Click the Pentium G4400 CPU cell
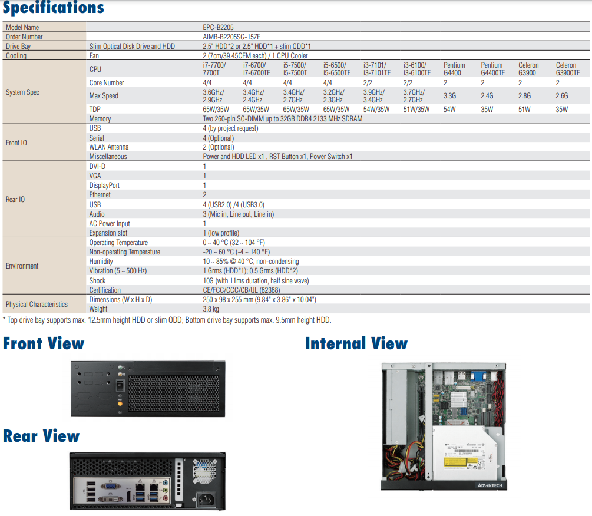 [x=454, y=69]
